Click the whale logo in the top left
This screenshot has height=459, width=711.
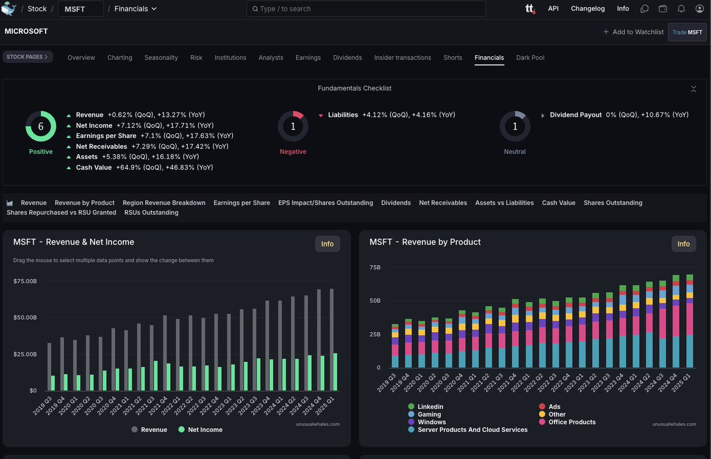point(9,8)
